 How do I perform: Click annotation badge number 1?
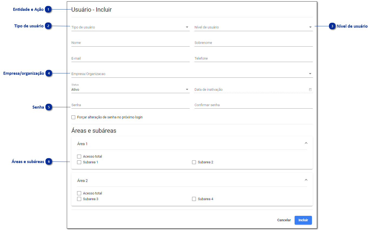[48, 9]
